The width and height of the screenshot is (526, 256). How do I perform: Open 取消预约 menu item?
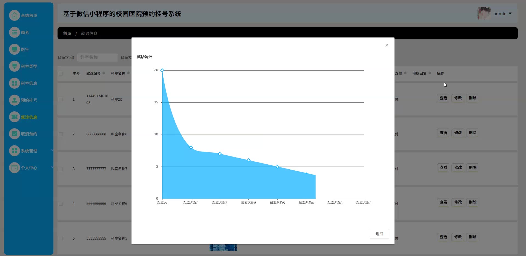29,134
